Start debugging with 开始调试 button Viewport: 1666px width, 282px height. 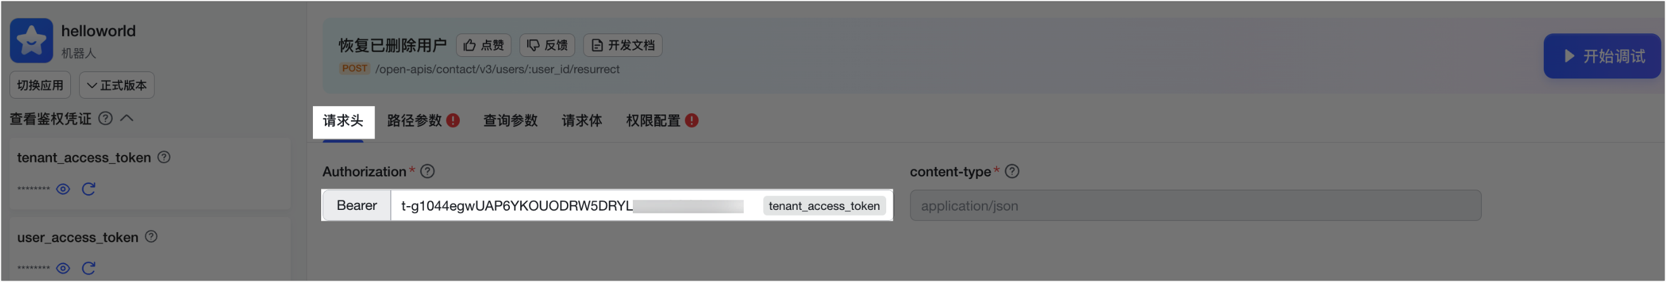[1603, 56]
